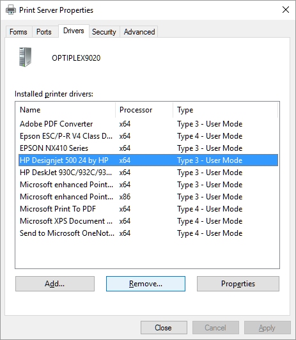
Task: Go to the Advanced tab
Action: pos(139,32)
